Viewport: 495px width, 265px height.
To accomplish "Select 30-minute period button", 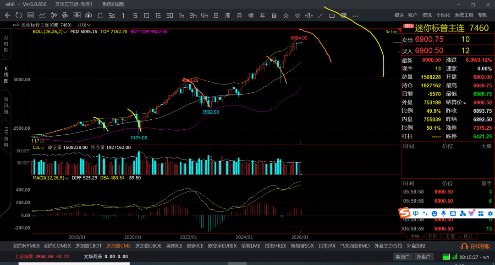I will pos(170,16).
